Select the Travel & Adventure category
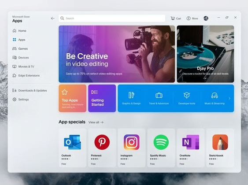Image resolution: width=248 pixels, height=185 pixels. [159, 98]
